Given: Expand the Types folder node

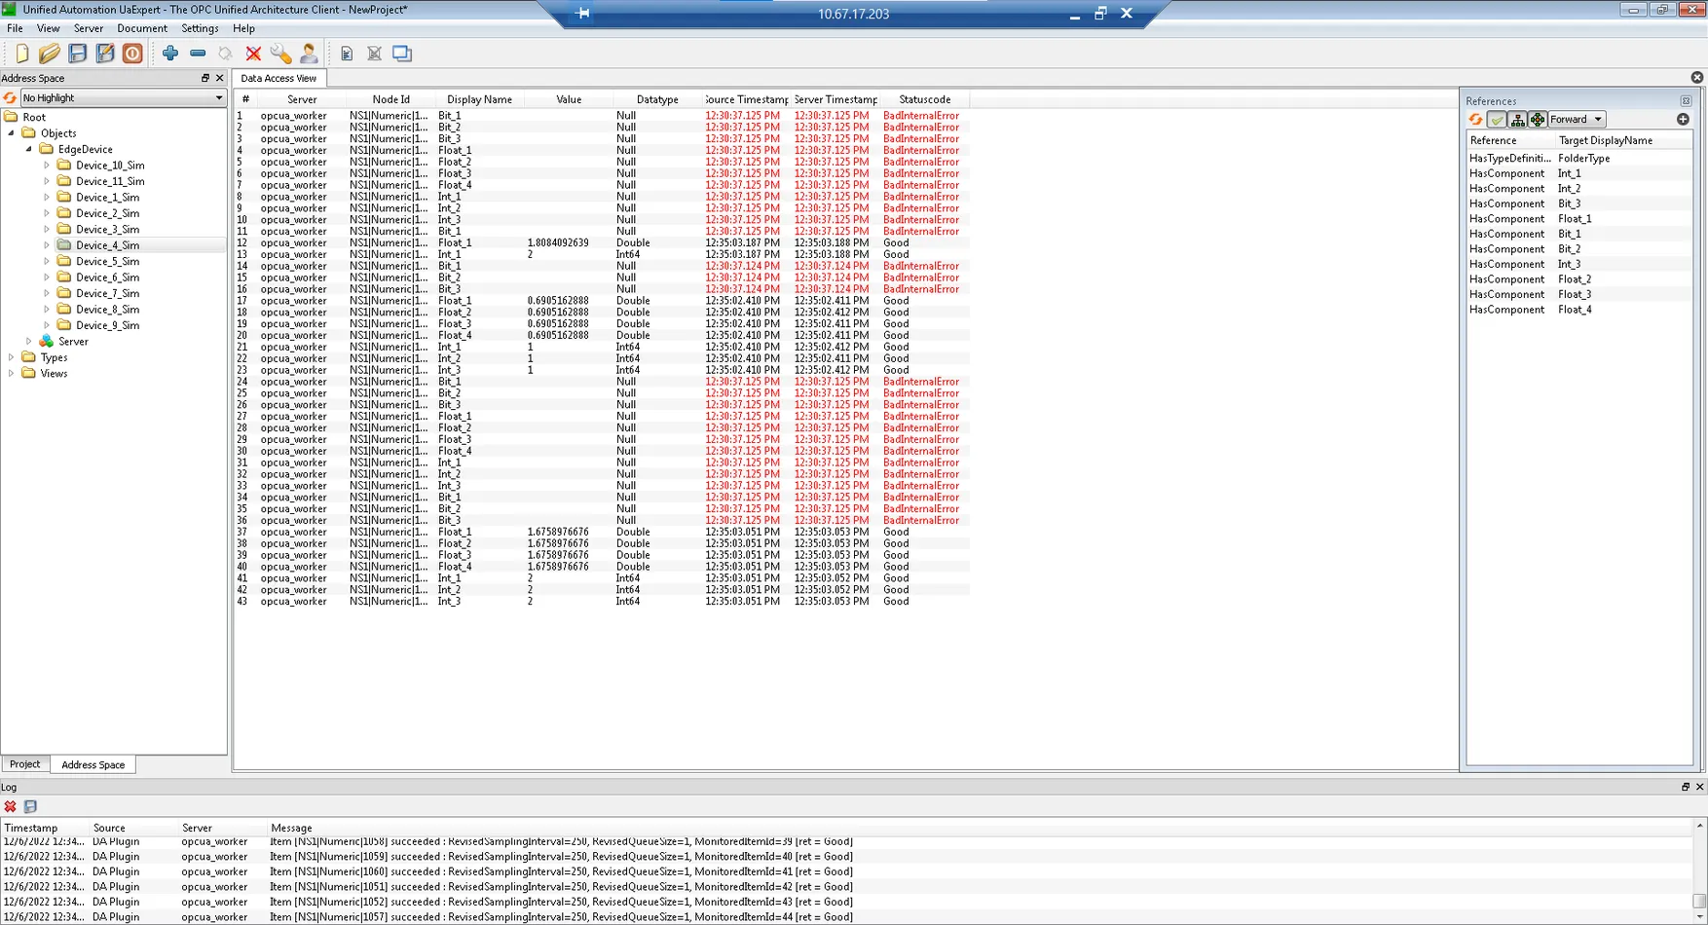Looking at the screenshot, I should 12,357.
